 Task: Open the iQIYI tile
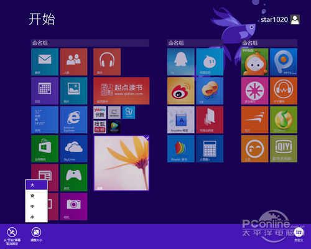284,149
